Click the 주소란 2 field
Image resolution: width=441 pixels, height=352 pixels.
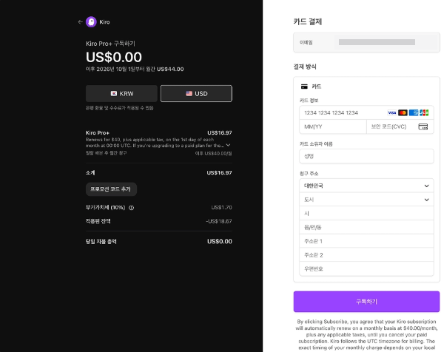click(x=366, y=255)
